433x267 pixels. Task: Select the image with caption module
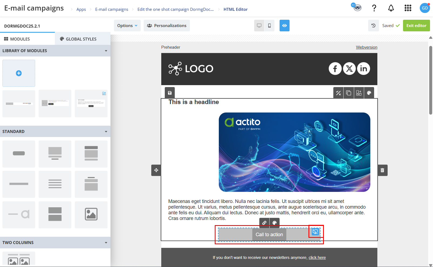click(x=55, y=154)
